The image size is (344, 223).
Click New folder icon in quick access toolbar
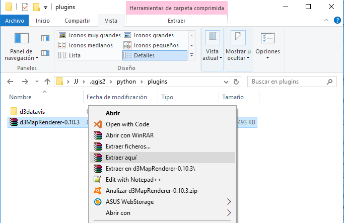(36, 7)
